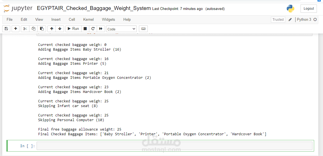
Task: Interrupt the kernel with stop icon
Action: click(x=85, y=29)
